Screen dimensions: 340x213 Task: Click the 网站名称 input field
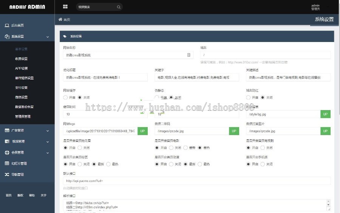point(128,55)
